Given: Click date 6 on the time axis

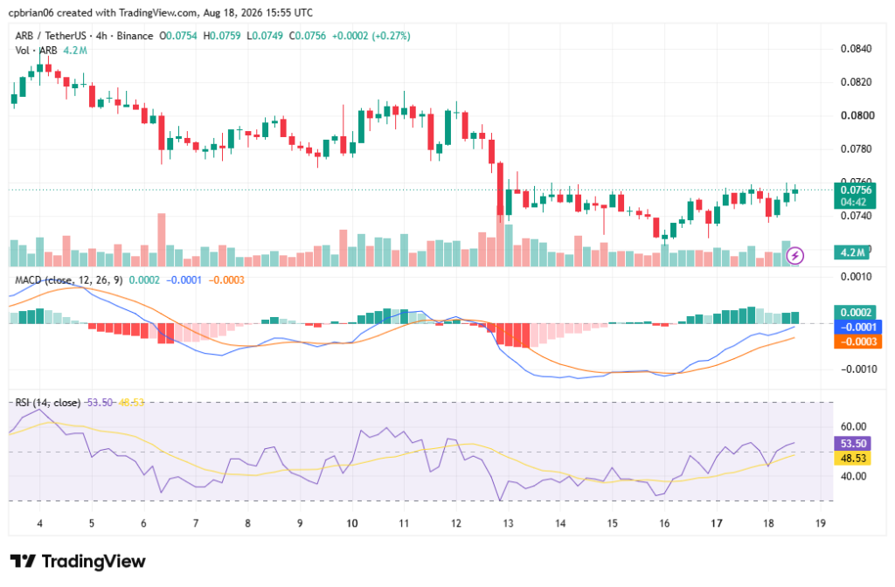Looking at the screenshot, I should [x=143, y=524].
